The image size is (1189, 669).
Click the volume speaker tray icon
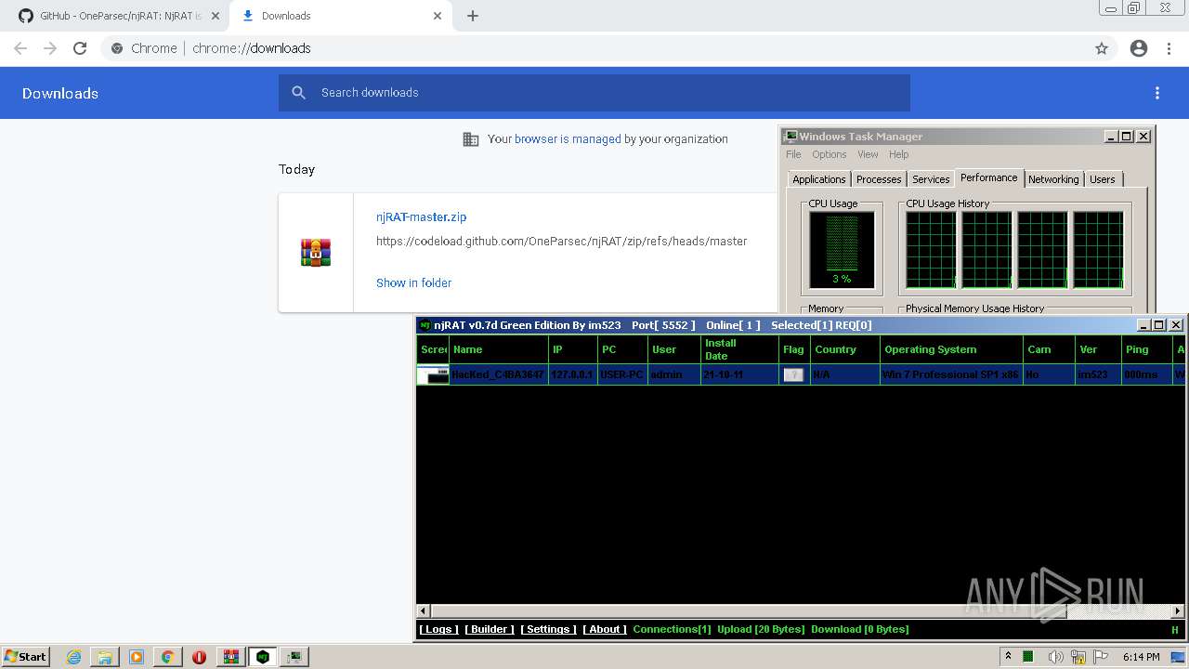point(1056,657)
